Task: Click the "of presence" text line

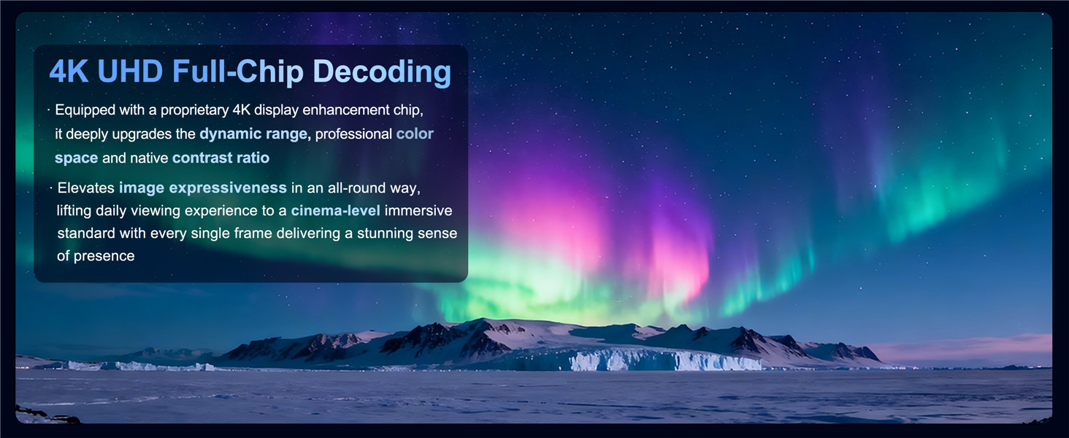Action: point(96,256)
